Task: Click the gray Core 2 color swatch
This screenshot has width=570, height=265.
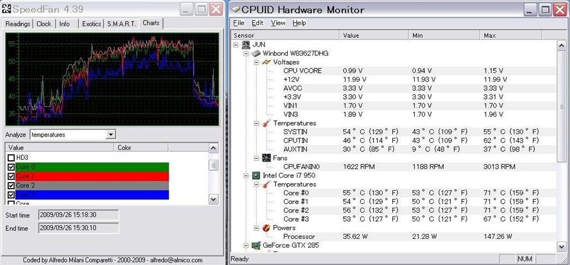Action: [x=92, y=185]
